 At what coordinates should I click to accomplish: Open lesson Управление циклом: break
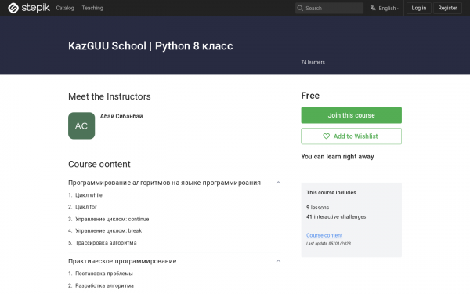tap(109, 230)
